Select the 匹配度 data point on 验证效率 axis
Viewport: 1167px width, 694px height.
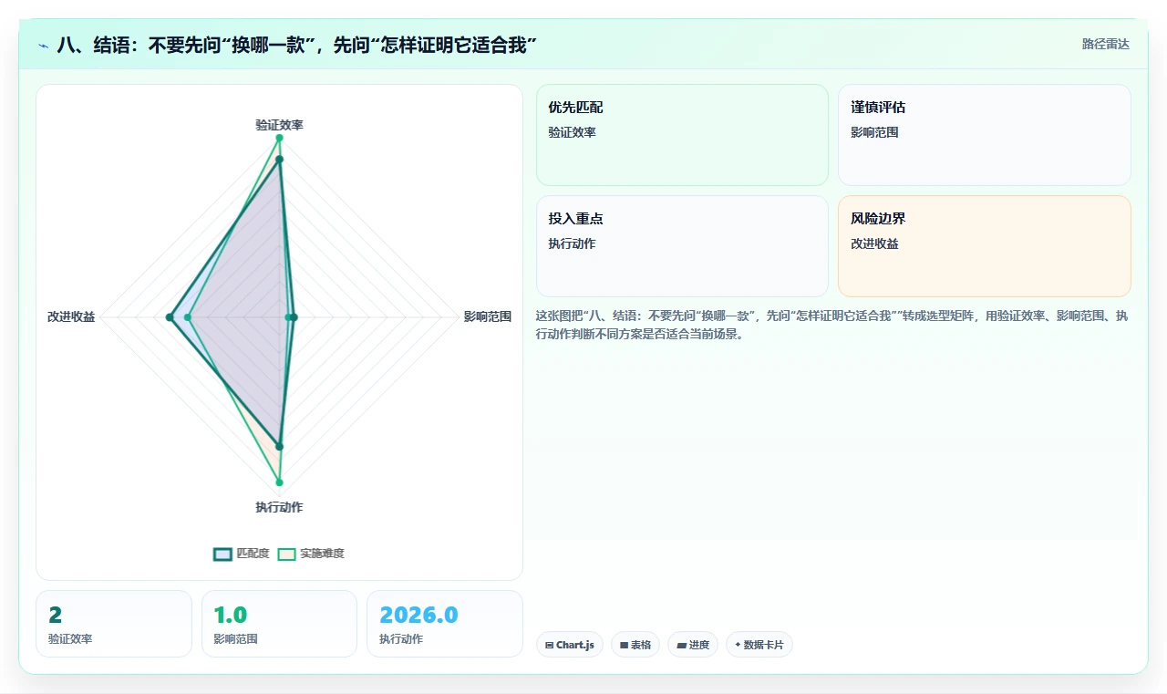click(279, 160)
